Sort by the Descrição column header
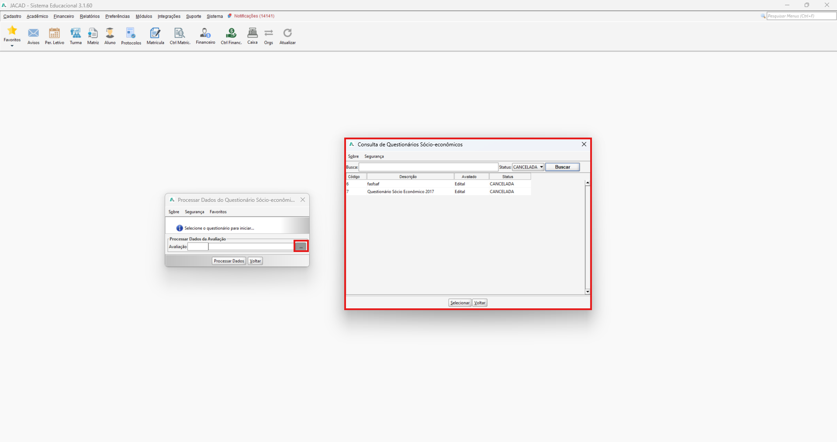This screenshot has width=837, height=442. pyautogui.click(x=411, y=177)
